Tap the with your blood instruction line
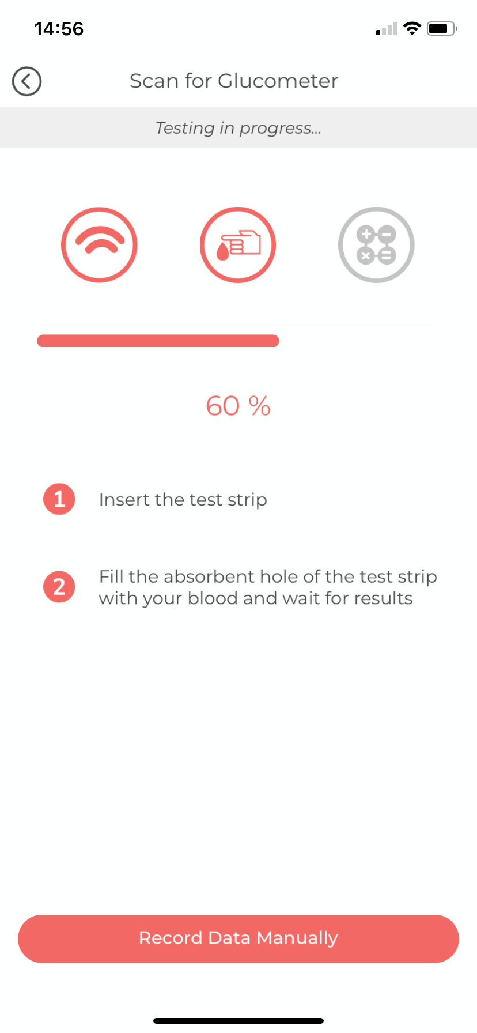This screenshot has height=1033, width=477. click(256, 598)
